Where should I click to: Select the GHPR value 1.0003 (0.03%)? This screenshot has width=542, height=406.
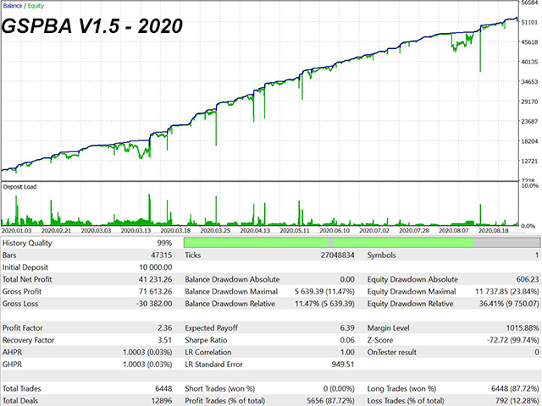(147, 365)
